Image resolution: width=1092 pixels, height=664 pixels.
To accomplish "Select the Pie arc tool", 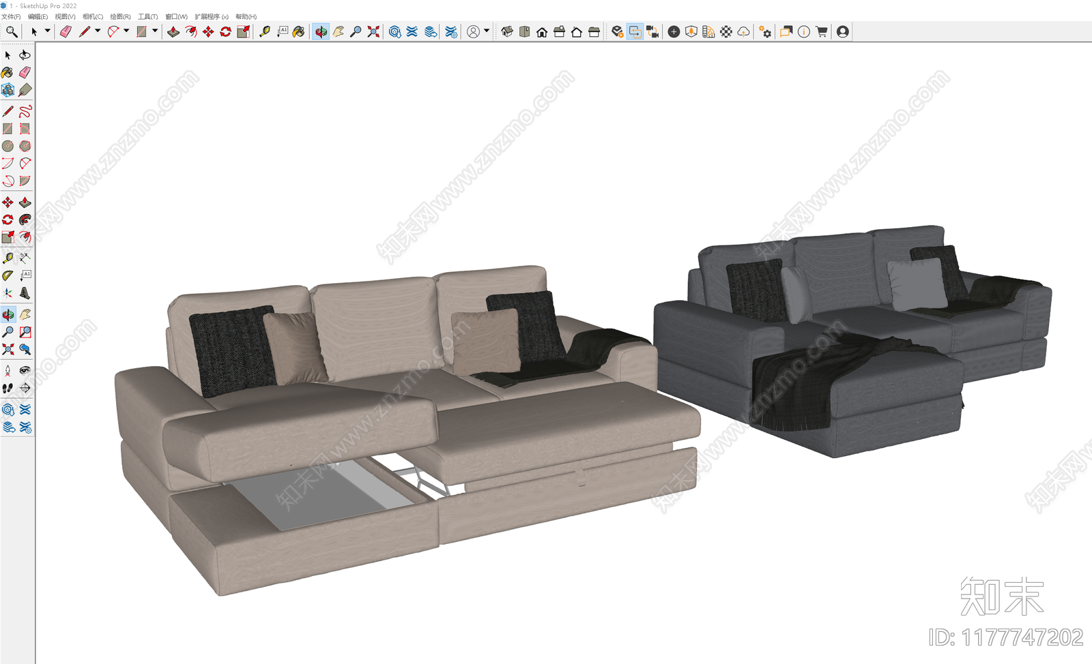I will pyautogui.click(x=25, y=181).
